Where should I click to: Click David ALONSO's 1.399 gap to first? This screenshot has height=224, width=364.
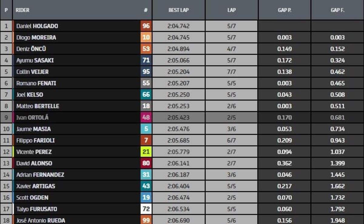tap(337, 163)
